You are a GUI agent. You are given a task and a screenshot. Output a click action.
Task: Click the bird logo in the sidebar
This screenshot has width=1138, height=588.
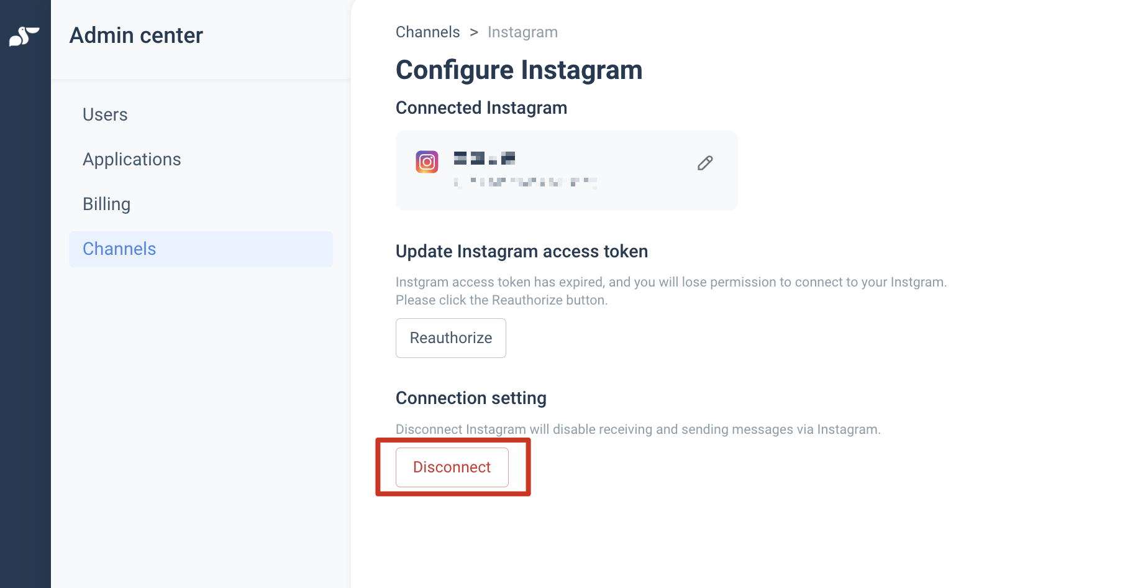click(x=24, y=36)
